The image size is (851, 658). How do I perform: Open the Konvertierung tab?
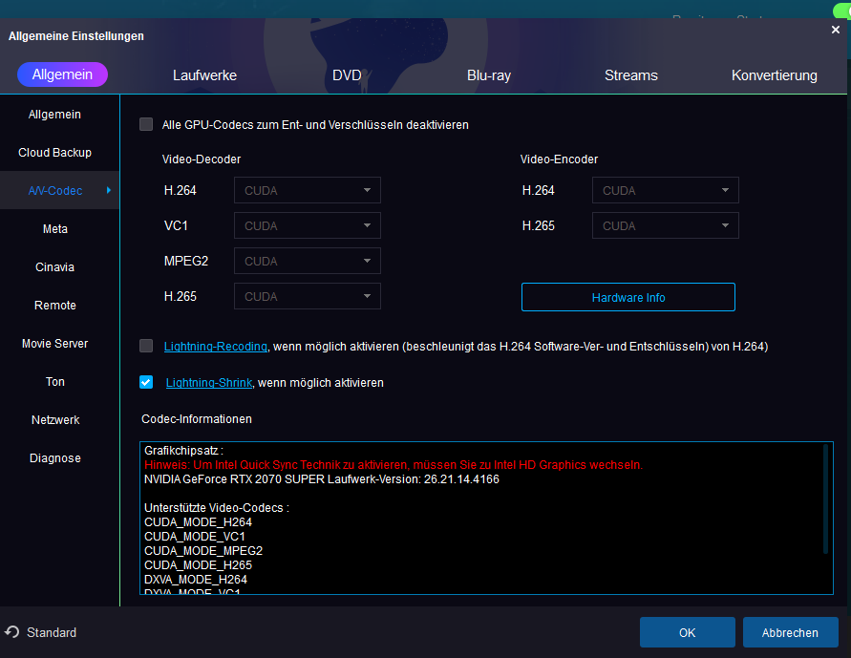774,75
